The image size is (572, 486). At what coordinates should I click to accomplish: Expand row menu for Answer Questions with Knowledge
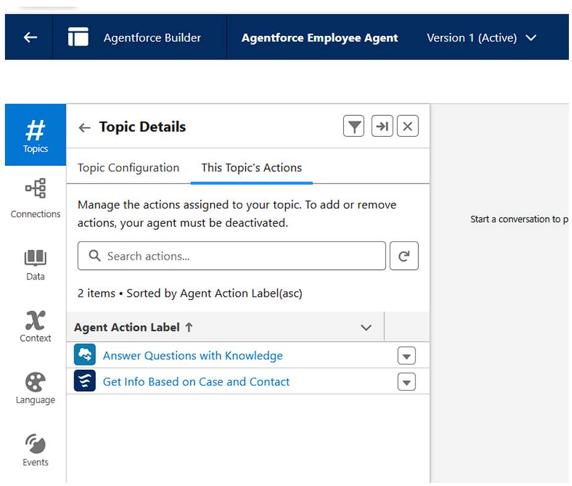pyautogui.click(x=406, y=356)
